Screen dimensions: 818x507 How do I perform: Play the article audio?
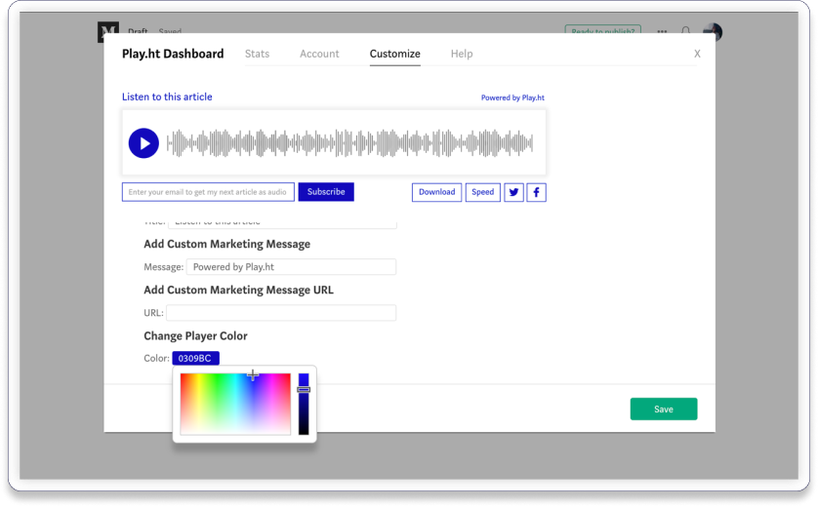[144, 143]
